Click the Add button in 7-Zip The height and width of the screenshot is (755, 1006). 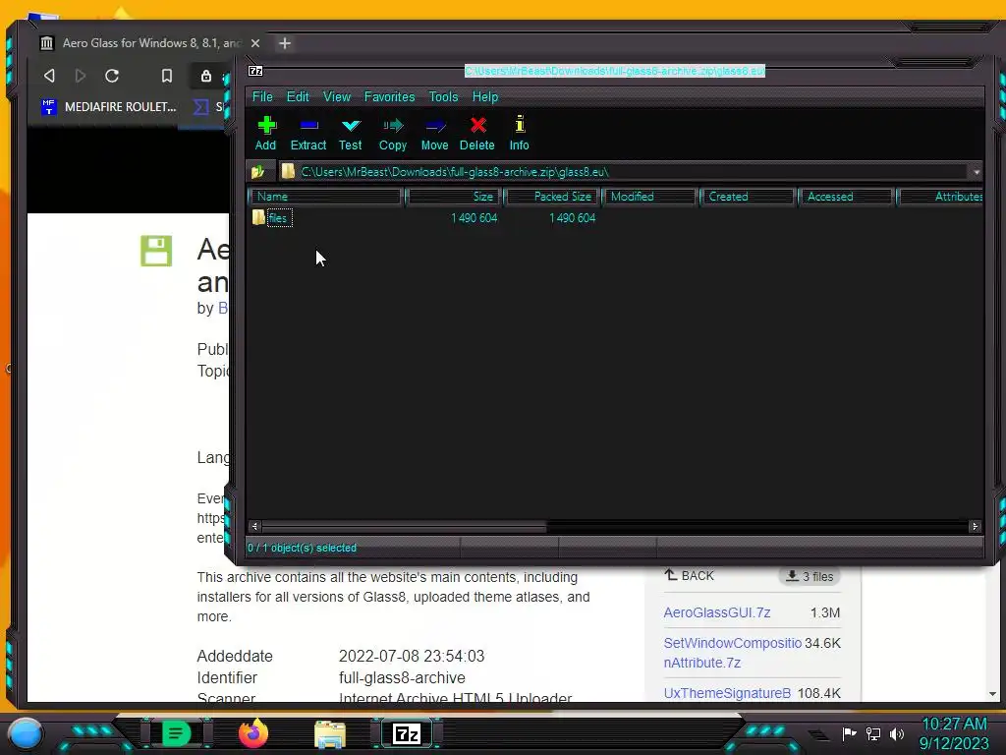265,134
